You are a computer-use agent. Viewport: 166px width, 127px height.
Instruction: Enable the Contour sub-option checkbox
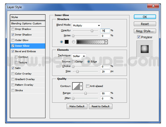pos(16,57)
